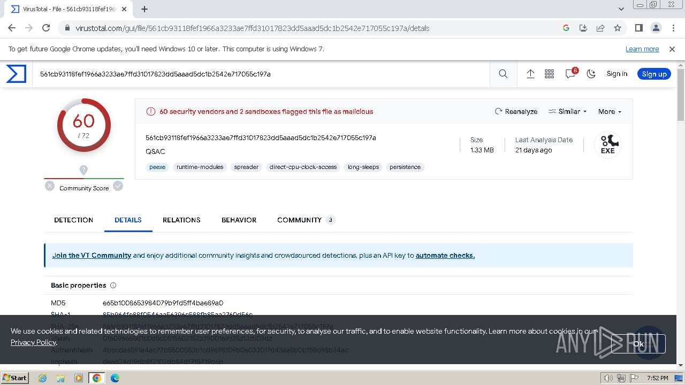The height and width of the screenshot is (385, 685).
Task: Open the Chrome profile icon
Action: click(656, 28)
